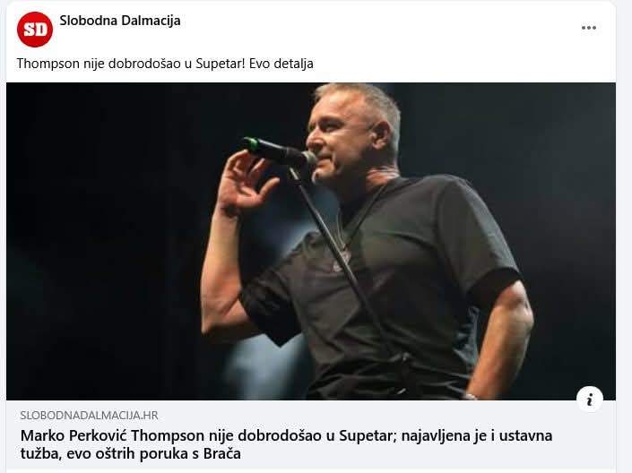Open the SLOBODNADALMACIJA.HR domain link
The width and height of the screenshot is (632, 473).
point(89,416)
